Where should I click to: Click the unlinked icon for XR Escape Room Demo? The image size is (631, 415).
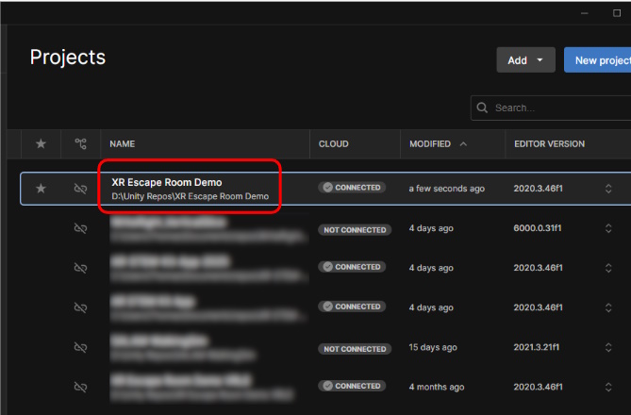pos(80,189)
